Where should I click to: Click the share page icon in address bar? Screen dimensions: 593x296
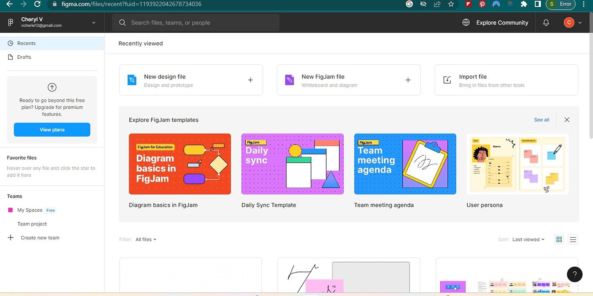coord(437,4)
